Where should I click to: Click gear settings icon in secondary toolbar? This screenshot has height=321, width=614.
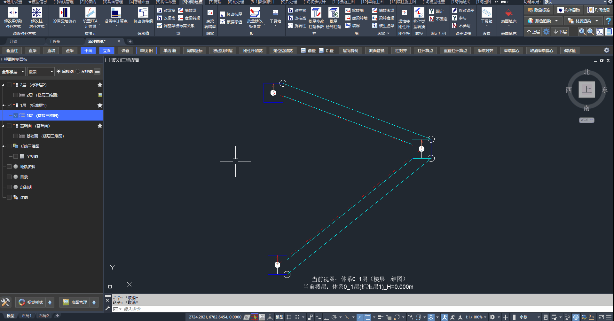[606, 50]
